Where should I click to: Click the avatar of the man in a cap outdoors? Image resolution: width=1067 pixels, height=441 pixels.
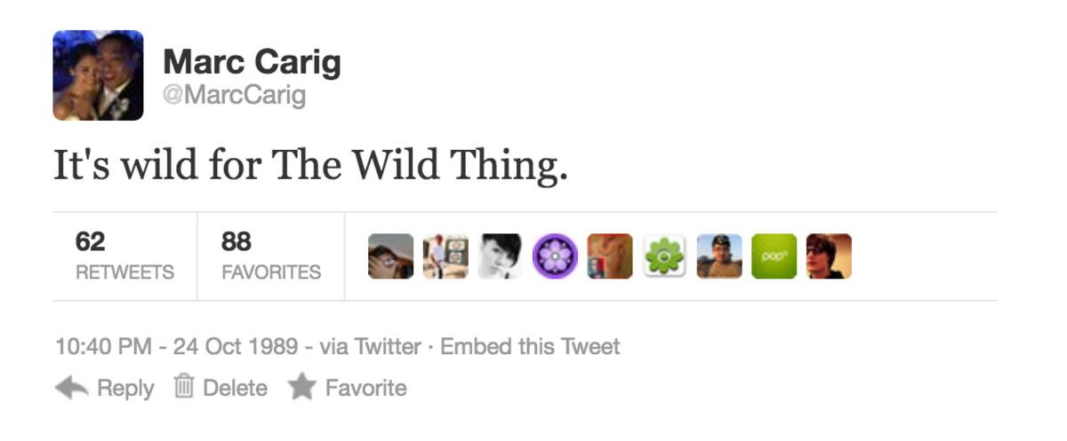(719, 256)
